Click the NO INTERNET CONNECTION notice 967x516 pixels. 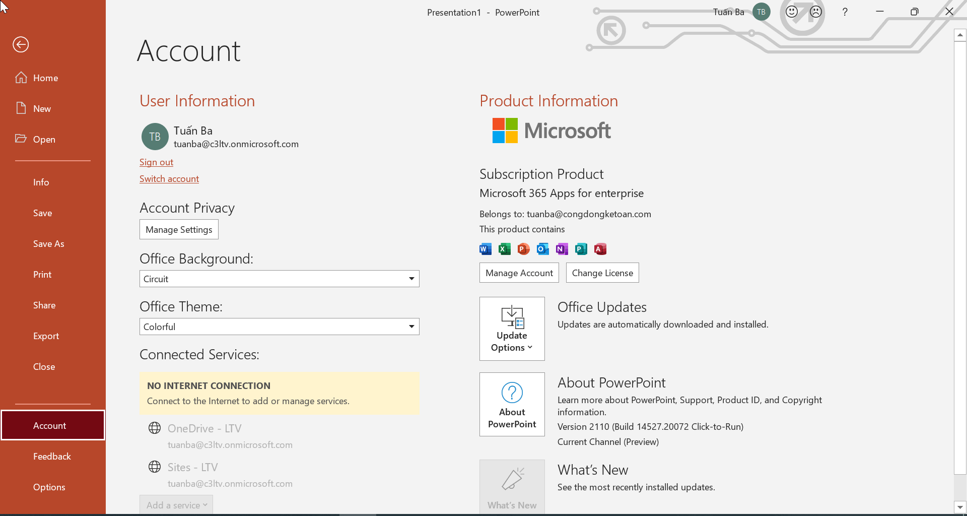click(x=280, y=394)
